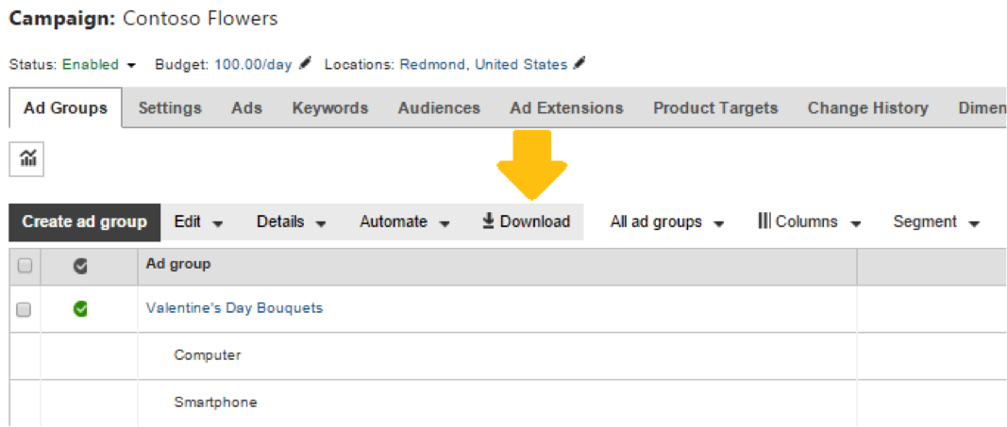Image resolution: width=1007 pixels, height=427 pixels.
Task: Click the Contoso Flowers campaign title
Action: pyautogui.click(x=200, y=18)
